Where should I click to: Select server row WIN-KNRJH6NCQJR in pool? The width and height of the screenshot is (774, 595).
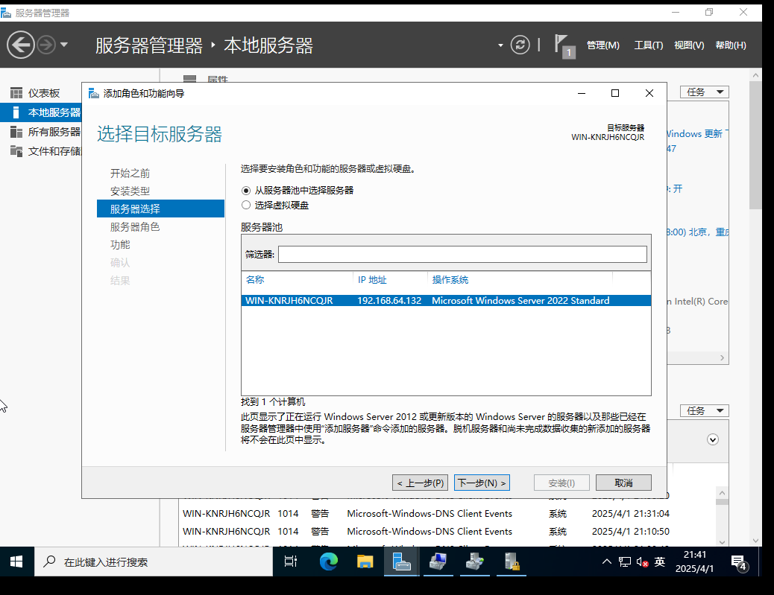pyautogui.click(x=446, y=301)
